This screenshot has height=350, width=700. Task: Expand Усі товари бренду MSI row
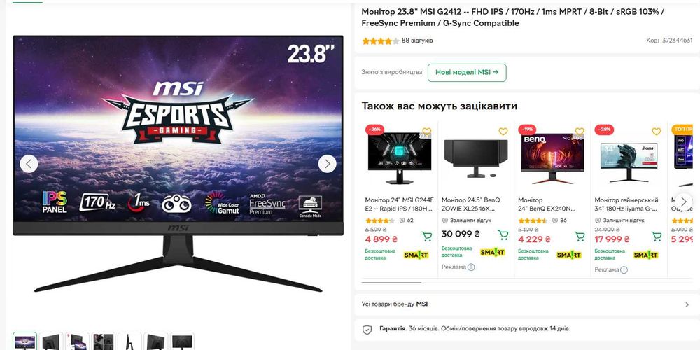pos(527,304)
